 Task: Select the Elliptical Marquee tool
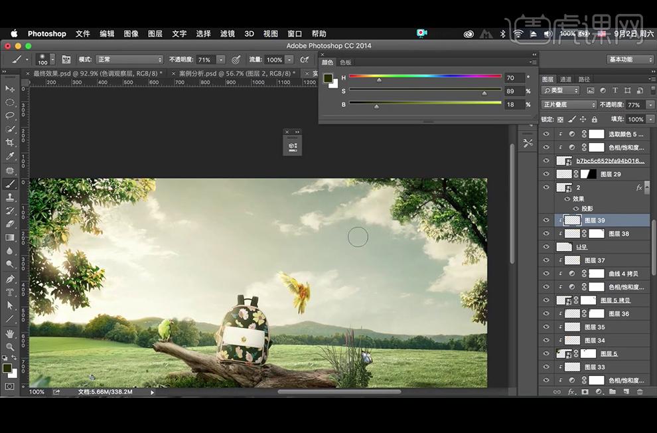click(10, 102)
